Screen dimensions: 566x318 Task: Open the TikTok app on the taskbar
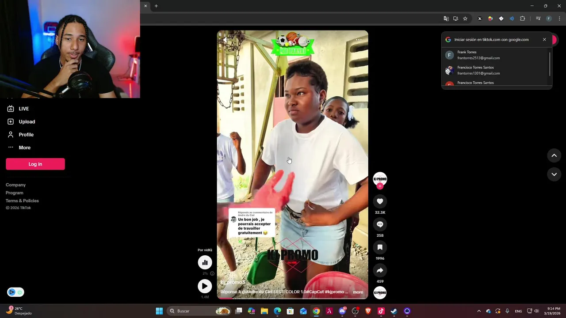(381, 311)
